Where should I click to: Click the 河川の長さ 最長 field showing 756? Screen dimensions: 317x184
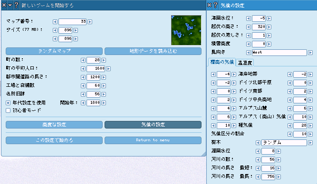[x=268, y=177]
